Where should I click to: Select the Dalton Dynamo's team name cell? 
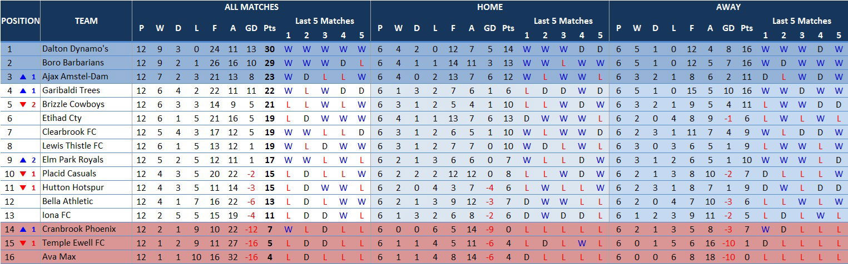click(75, 49)
